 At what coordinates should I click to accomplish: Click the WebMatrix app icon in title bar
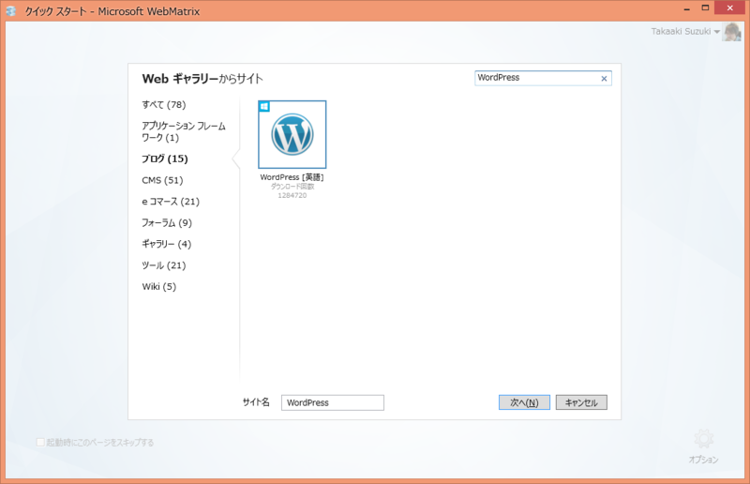(x=11, y=11)
